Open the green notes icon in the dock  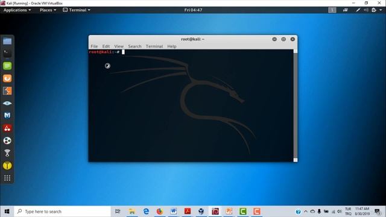pyautogui.click(x=7, y=66)
